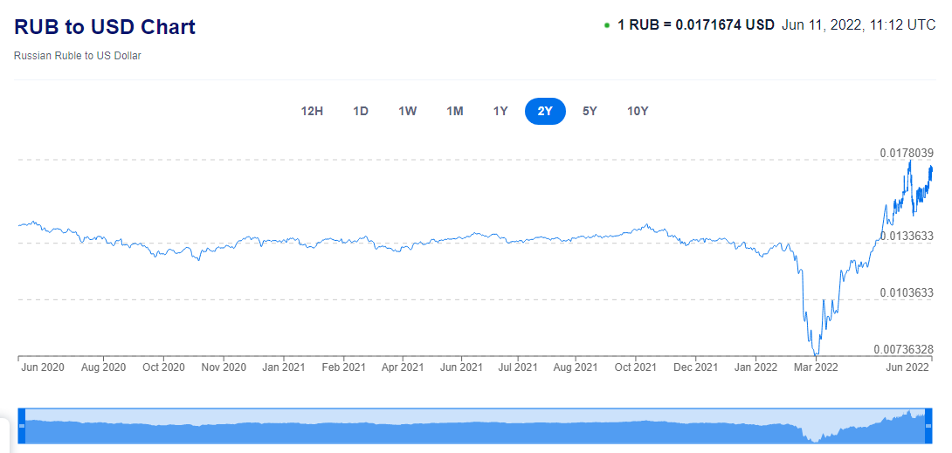This screenshot has height=453, width=952.
Task: Click the 0.0178039 high value label
Action: coord(907,153)
